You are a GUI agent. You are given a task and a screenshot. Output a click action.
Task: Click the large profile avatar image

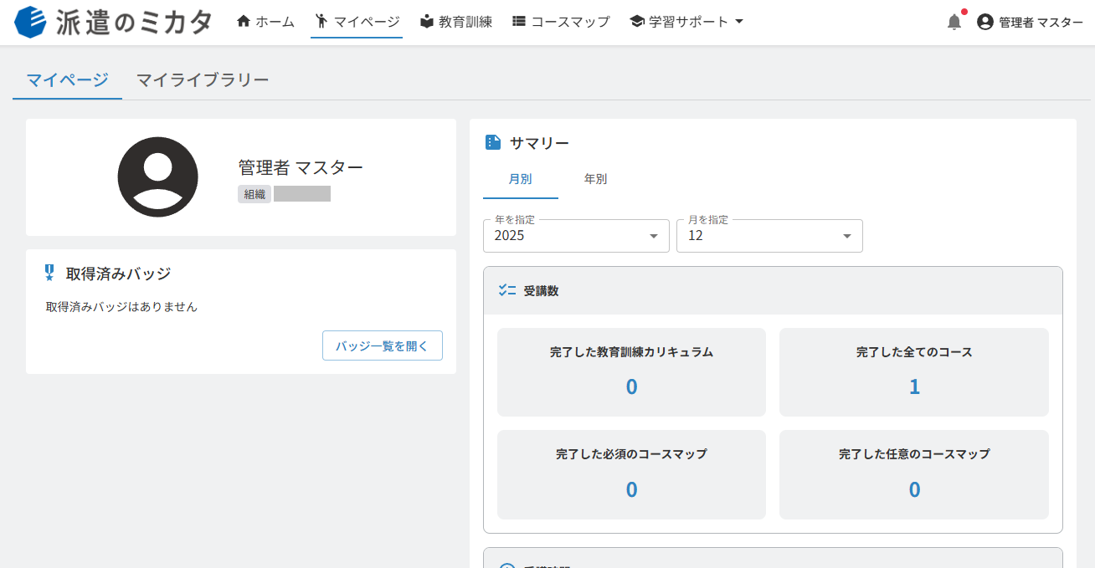tap(157, 177)
